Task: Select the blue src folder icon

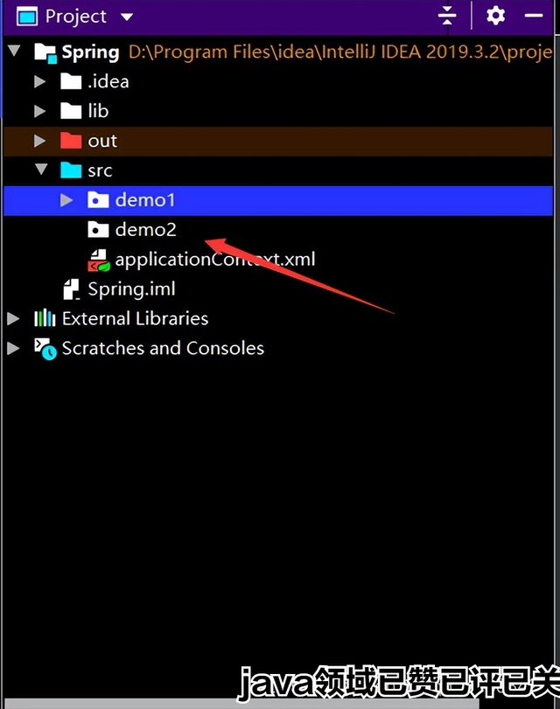Action: point(71,170)
